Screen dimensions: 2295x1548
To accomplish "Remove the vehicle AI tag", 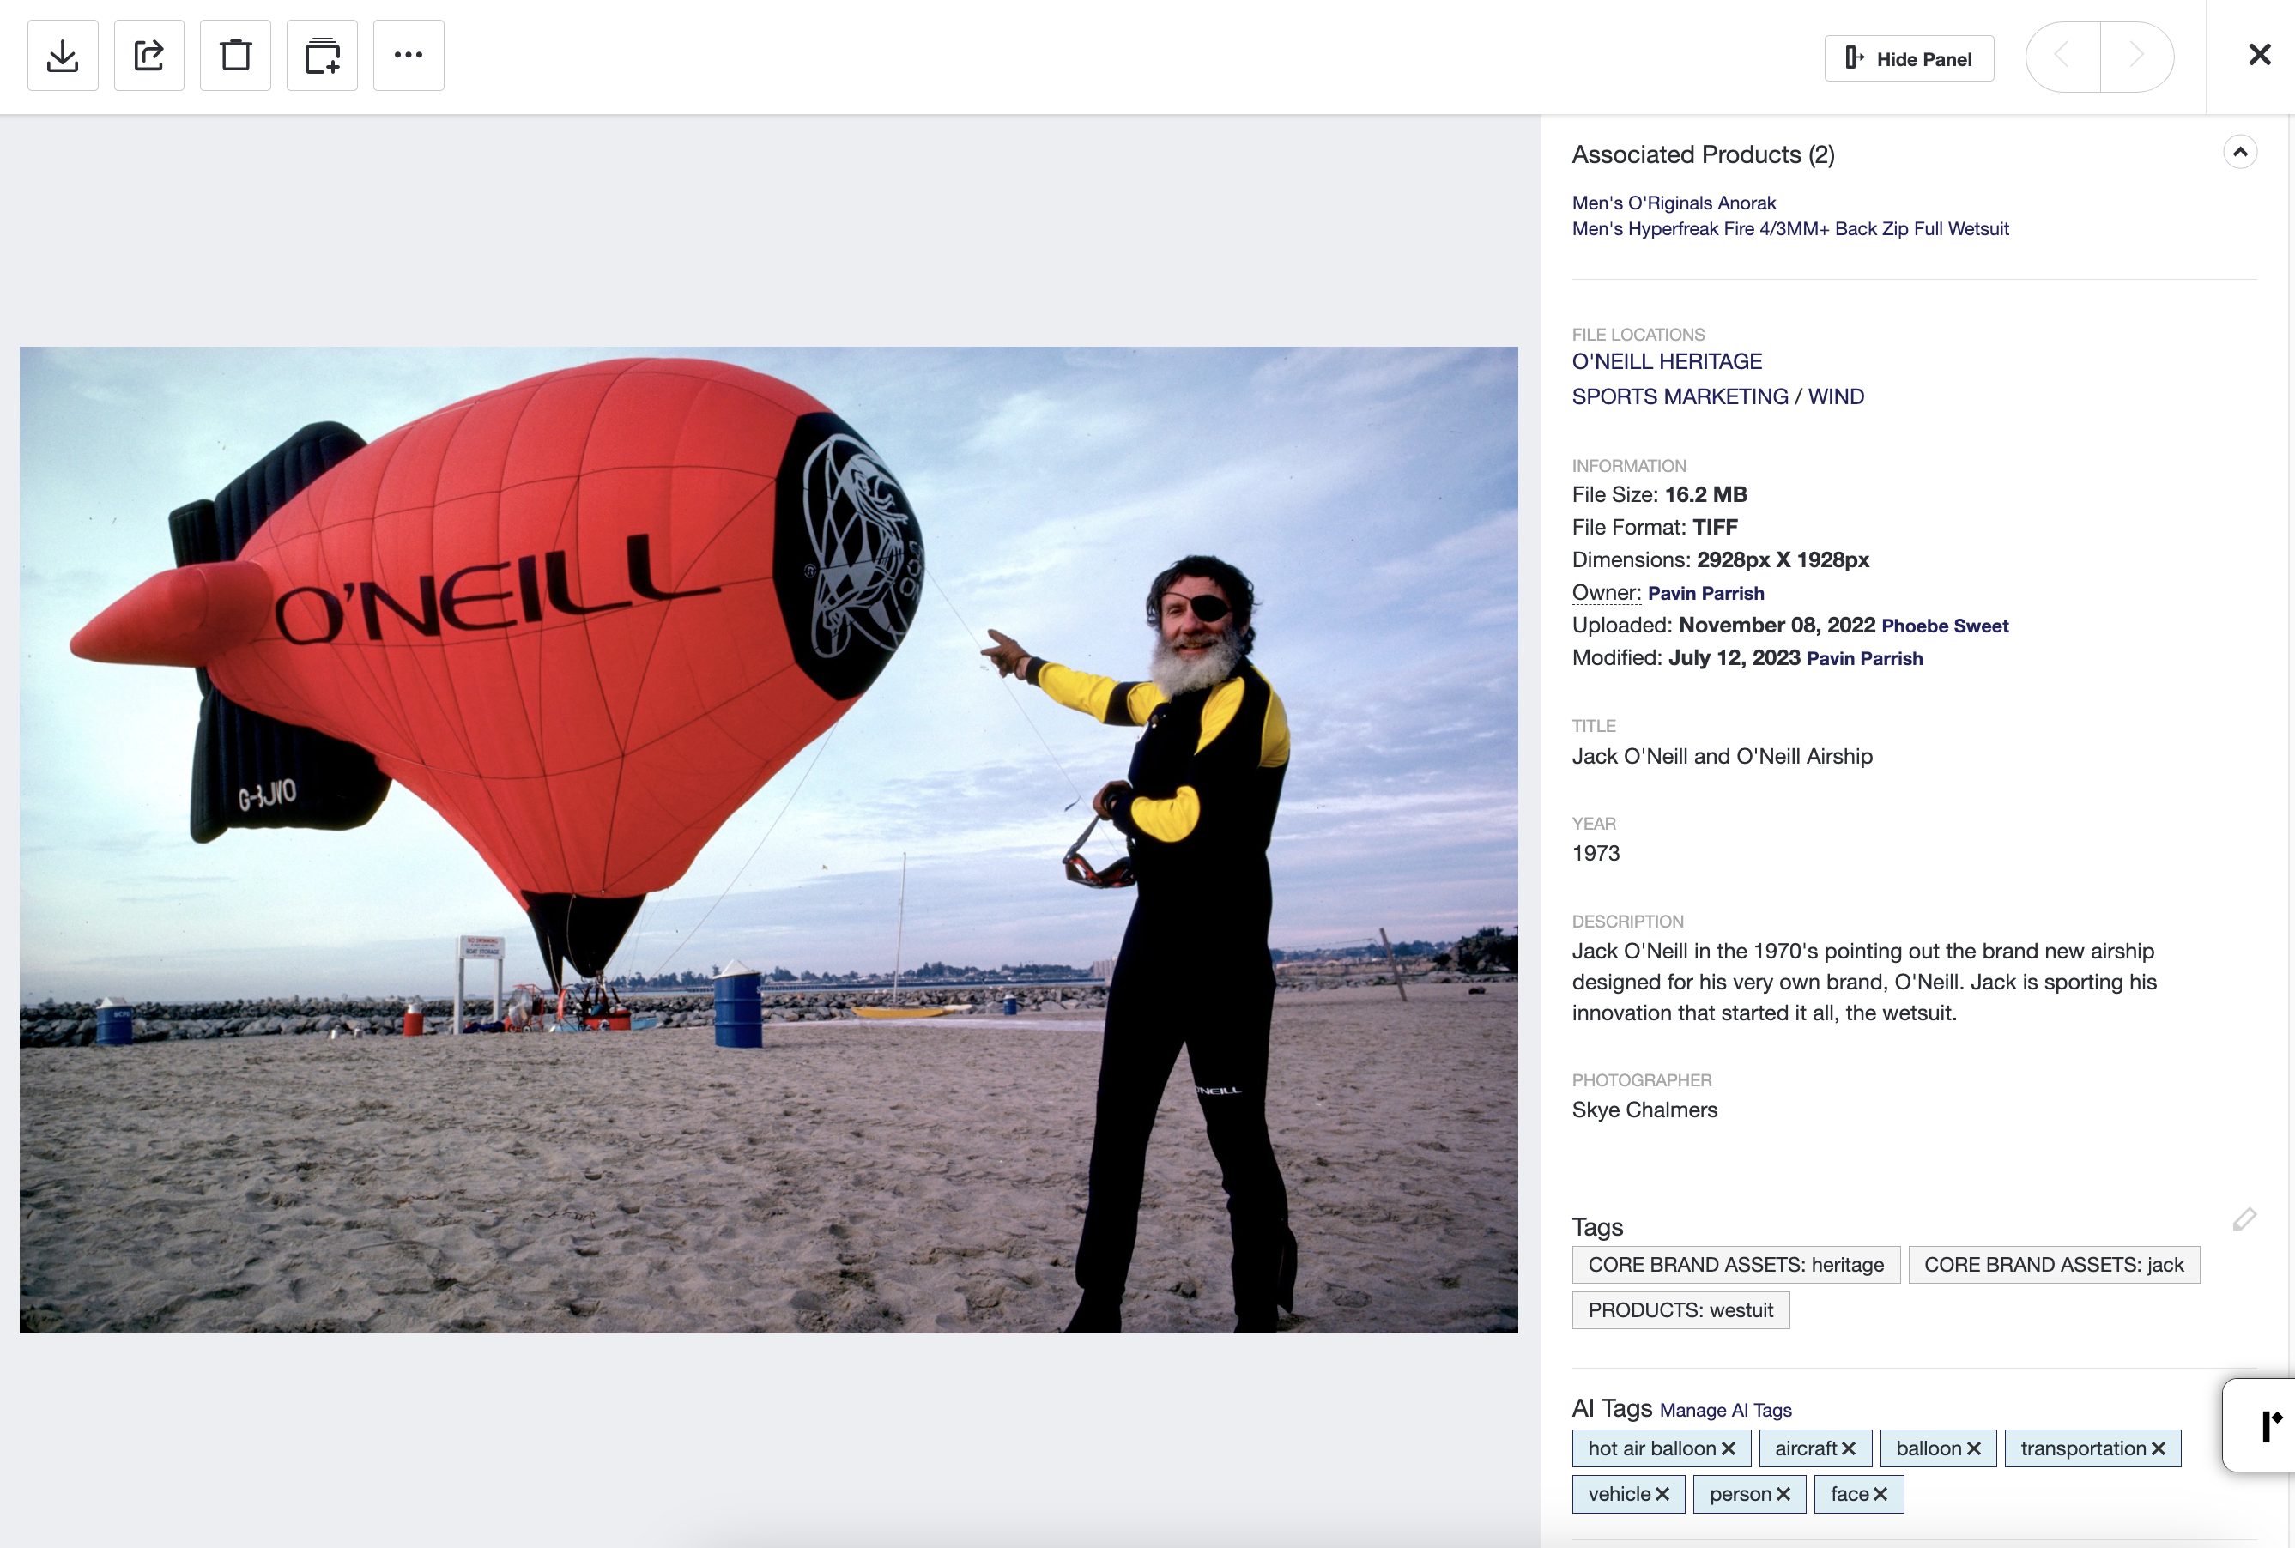I will pos(1662,1494).
